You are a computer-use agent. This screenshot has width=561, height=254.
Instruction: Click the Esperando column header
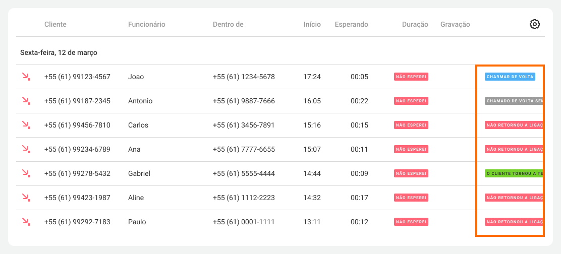click(x=351, y=24)
